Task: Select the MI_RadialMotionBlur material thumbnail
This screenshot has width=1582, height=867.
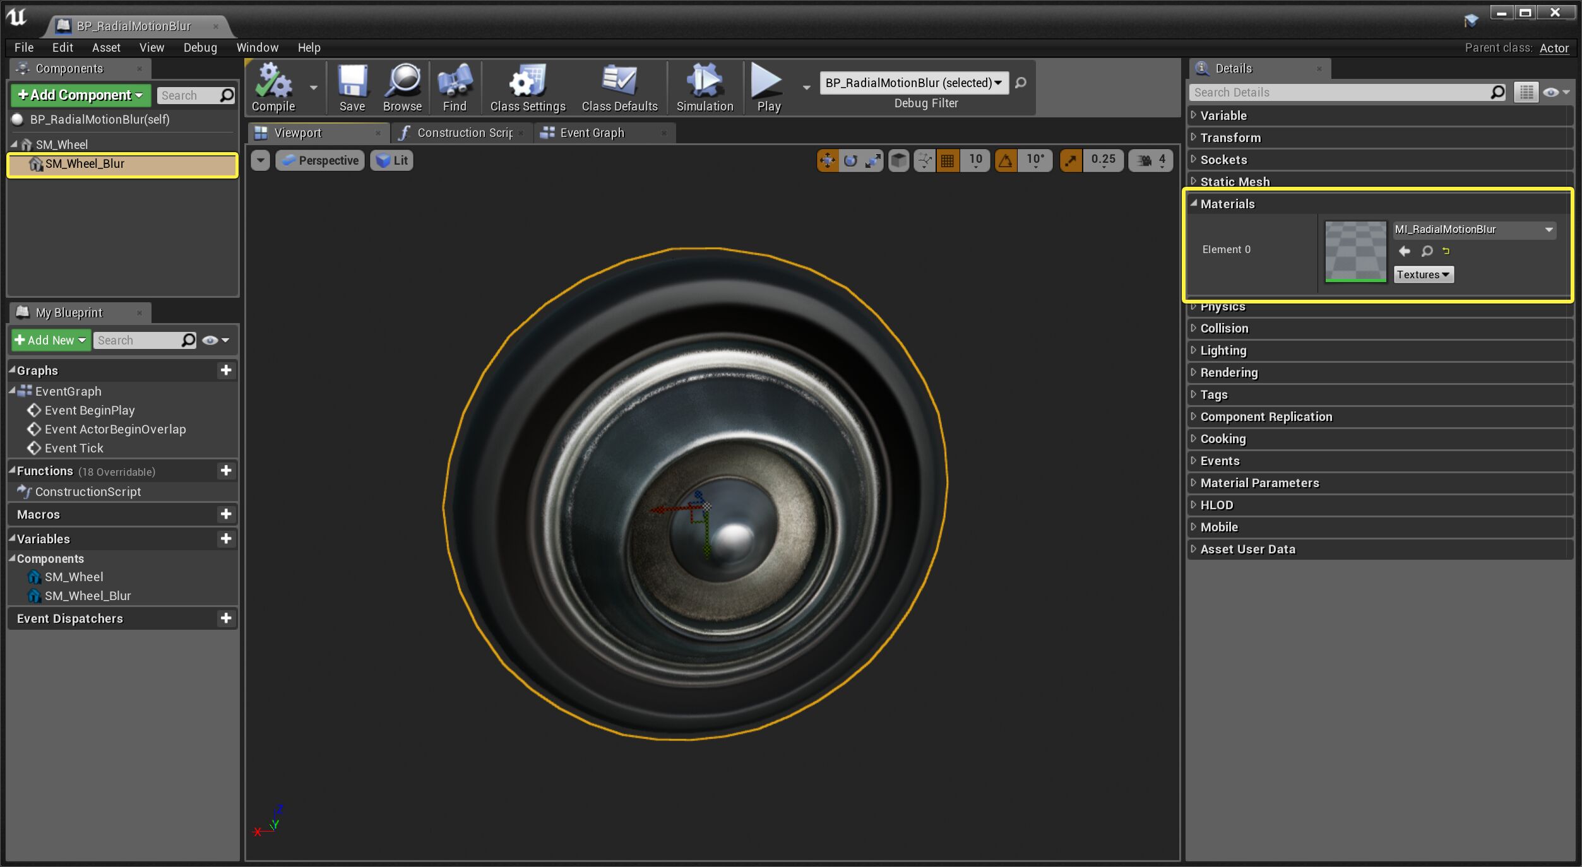Action: (1355, 251)
